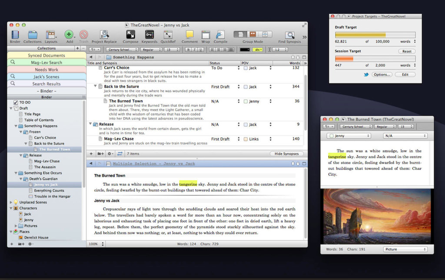
Task: Click the yellow highlight color swatch
Action: pyautogui.click(x=257, y=50)
